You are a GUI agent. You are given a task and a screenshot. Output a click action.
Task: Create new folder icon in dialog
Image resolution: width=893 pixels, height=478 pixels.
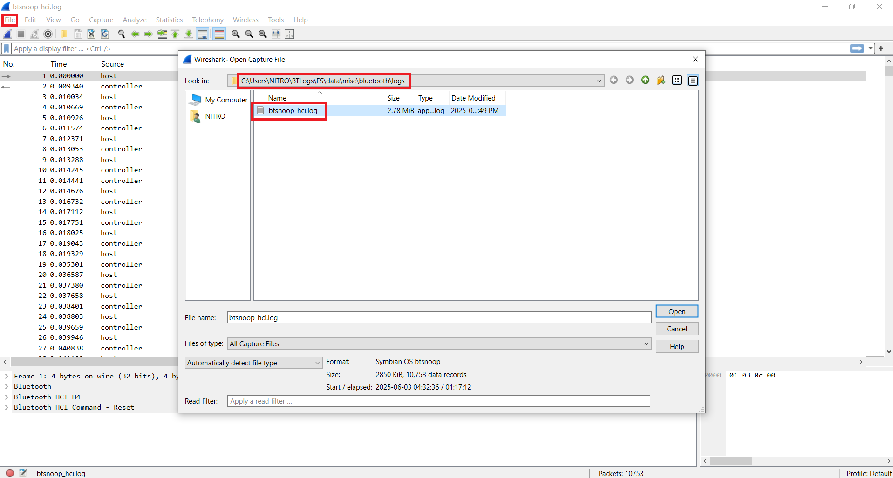pyautogui.click(x=661, y=81)
